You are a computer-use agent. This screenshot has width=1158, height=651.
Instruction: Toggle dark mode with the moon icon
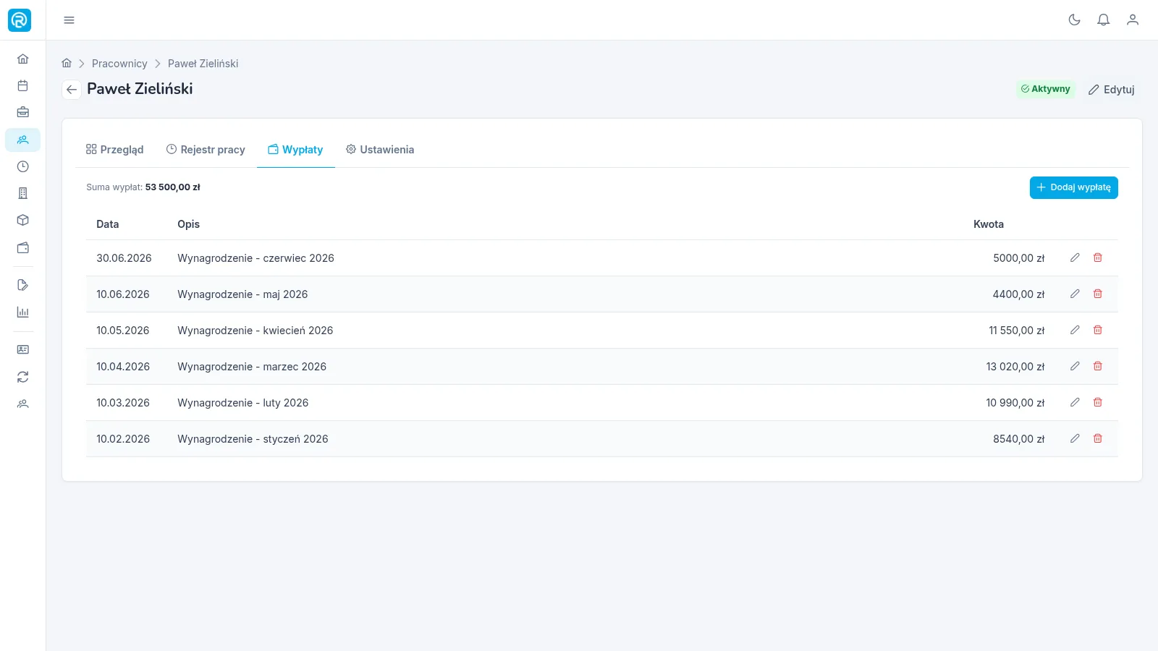pos(1074,20)
